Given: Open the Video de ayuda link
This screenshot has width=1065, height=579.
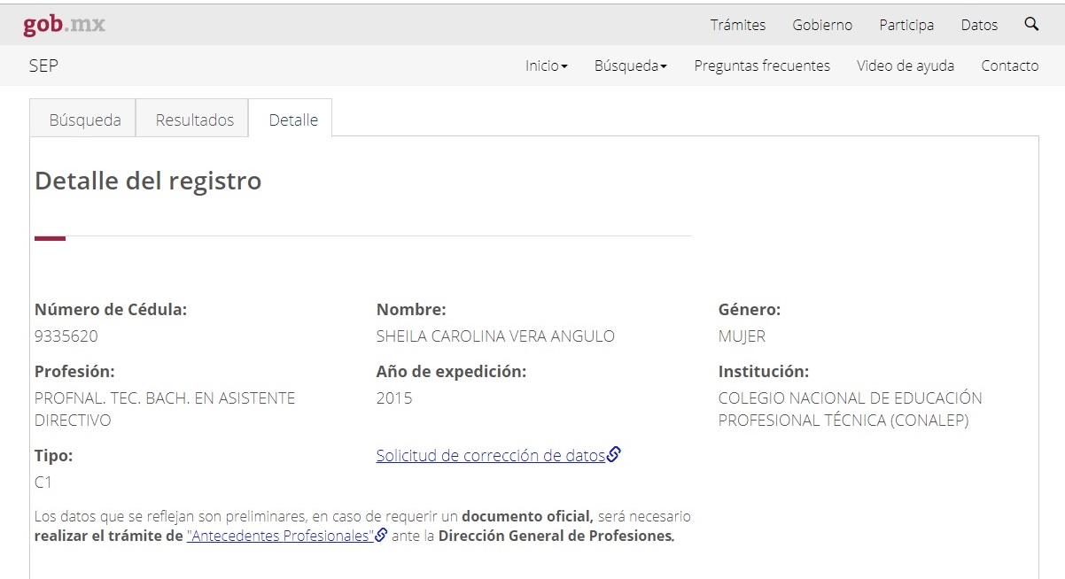Looking at the screenshot, I should pyautogui.click(x=905, y=66).
